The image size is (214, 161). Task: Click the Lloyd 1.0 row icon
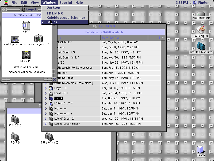pos(51,88)
